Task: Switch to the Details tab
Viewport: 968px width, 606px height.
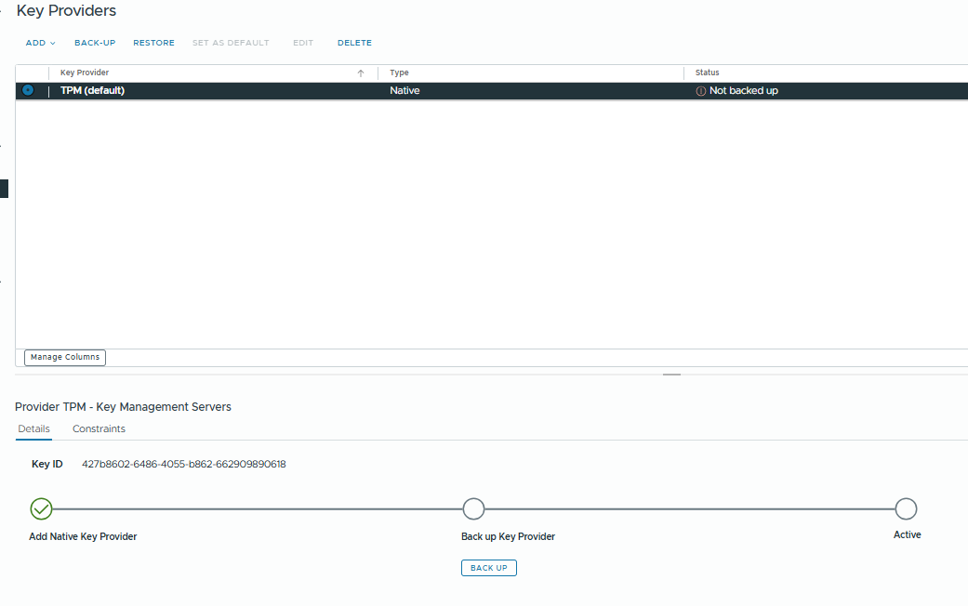Action: pos(33,428)
